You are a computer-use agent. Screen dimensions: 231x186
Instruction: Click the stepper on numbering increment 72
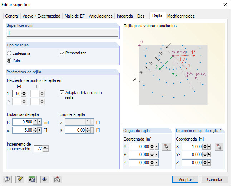point(45,149)
